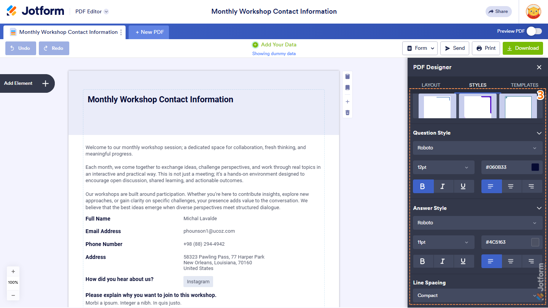Click the second page icon beside the document
Screen dimensions: 548x308
[x=347, y=87]
